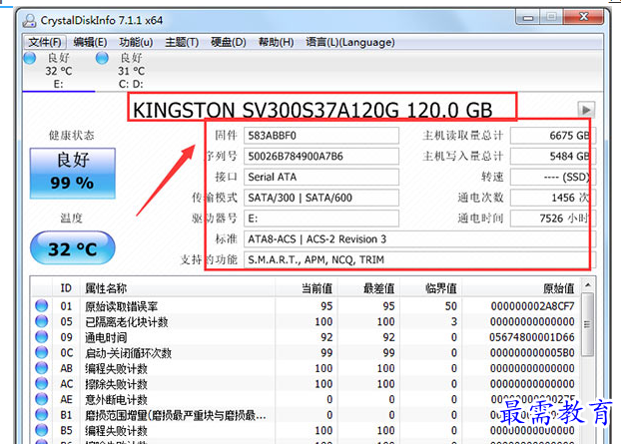This screenshot has height=444, width=621.
Task: Open the 主题(T) menu
Action: pyautogui.click(x=182, y=42)
